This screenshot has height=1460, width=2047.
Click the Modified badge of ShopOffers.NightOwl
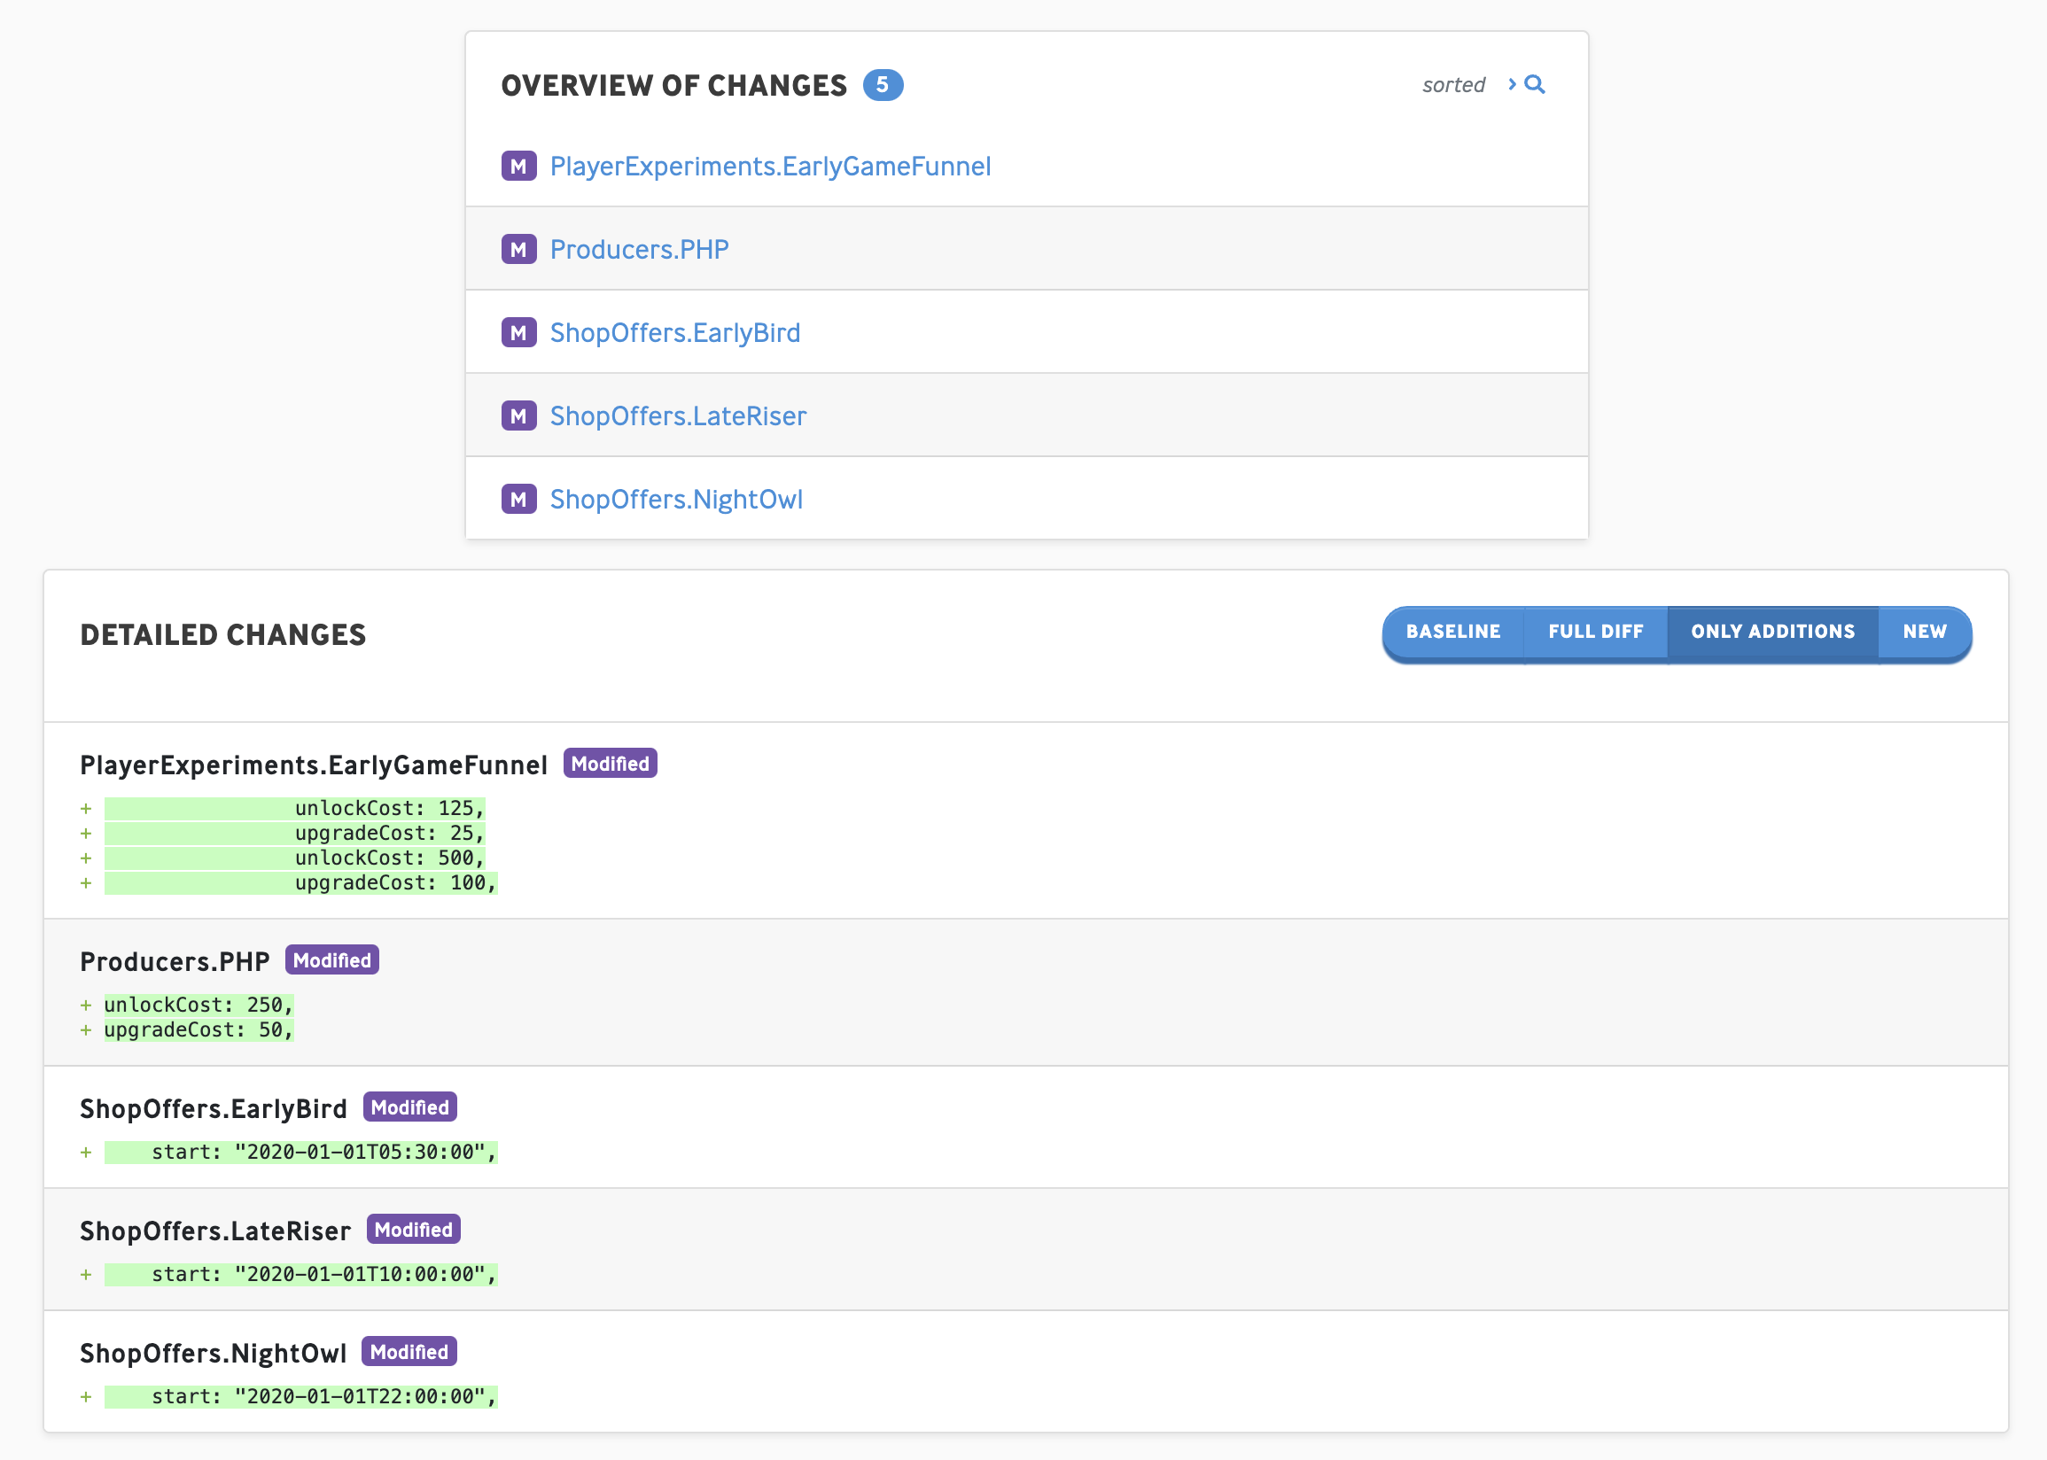409,1352
